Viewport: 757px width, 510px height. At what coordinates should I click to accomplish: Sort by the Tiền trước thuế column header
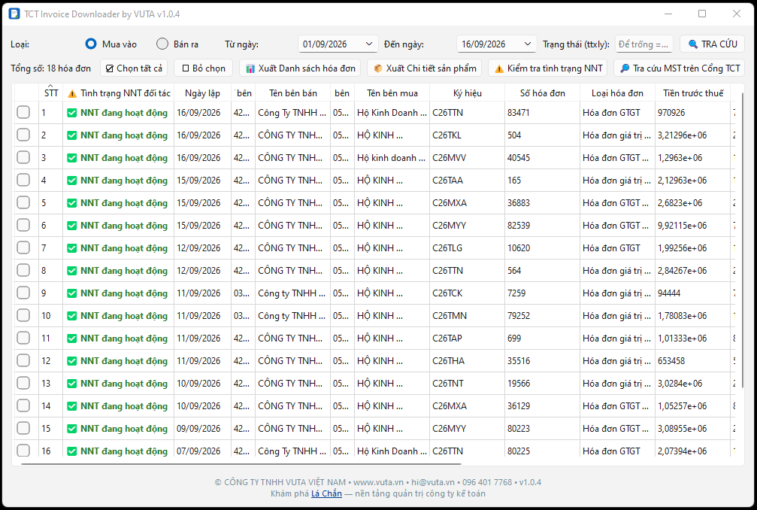pos(693,93)
